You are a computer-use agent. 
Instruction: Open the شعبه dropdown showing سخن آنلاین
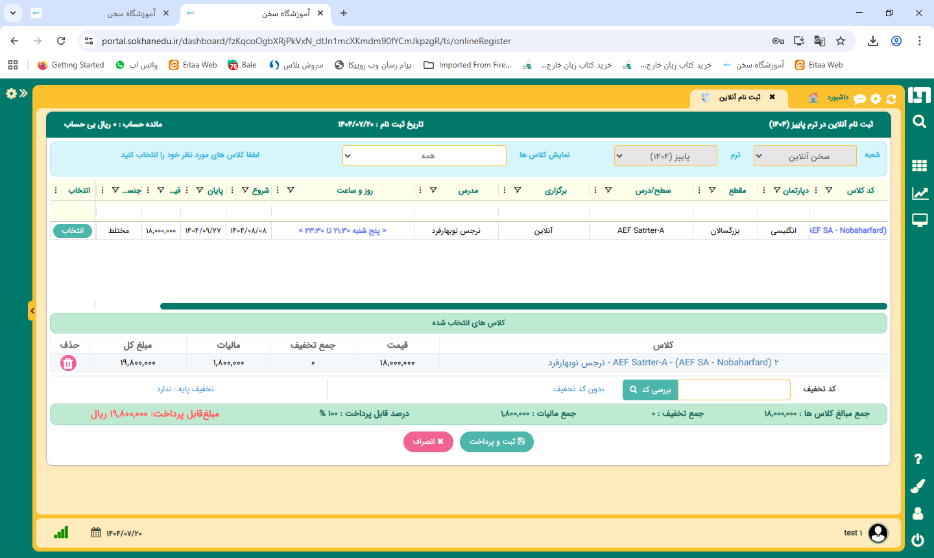(x=804, y=156)
